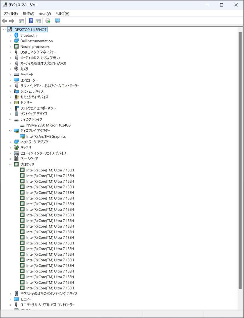This screenshot has height=318, width=244.
Task: Collapse the プロセッサ category
Action: [10, 165]
